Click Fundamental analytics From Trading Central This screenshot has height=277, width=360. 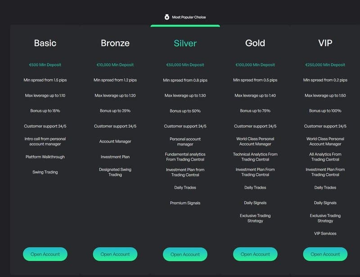(x=185, y=157)
